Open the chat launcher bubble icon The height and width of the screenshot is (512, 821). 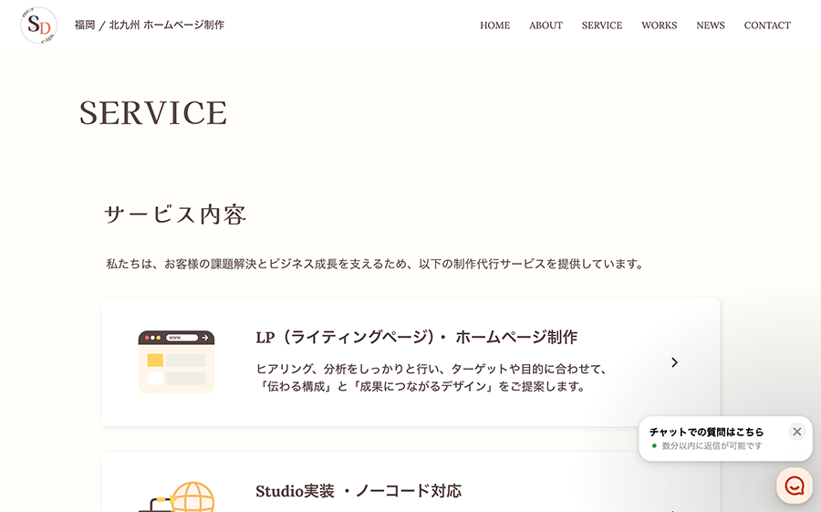(794, 486)
